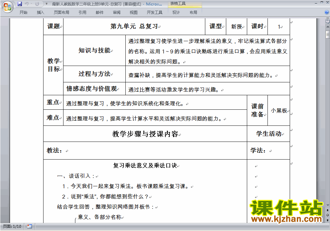Switch to the 视图 tab
The height and width of the screenshot is (231, 330).
tap(134, 13)
